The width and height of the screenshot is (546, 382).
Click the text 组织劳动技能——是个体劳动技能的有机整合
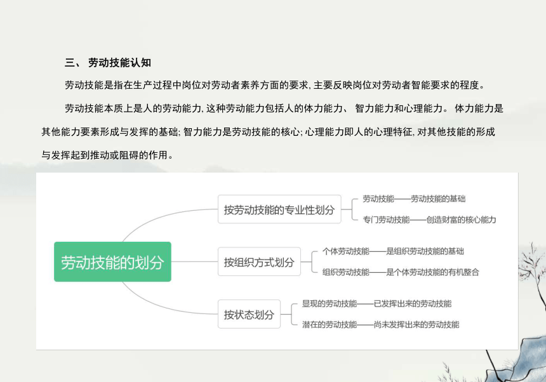pos(401,272)
